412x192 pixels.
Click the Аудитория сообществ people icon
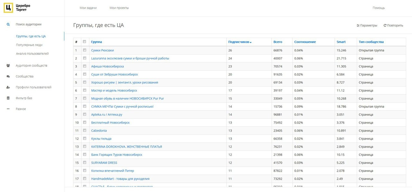pyautogui.click(x=8, y=66)
